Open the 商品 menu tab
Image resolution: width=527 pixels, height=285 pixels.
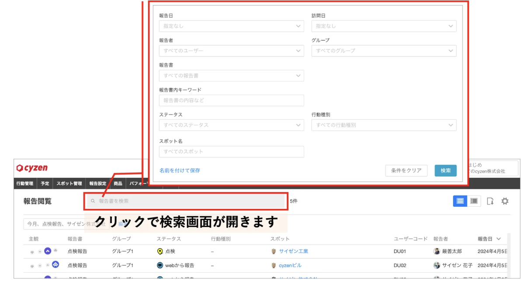118,184
